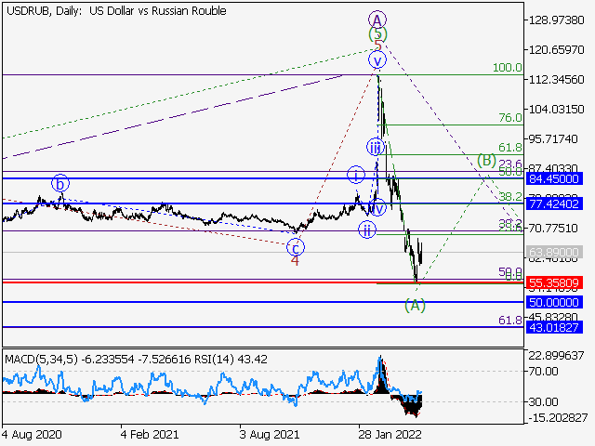Select the green 100.0 Fibonacci level label
The height and width of the screenshot is (446, 595).
[508, 68]
